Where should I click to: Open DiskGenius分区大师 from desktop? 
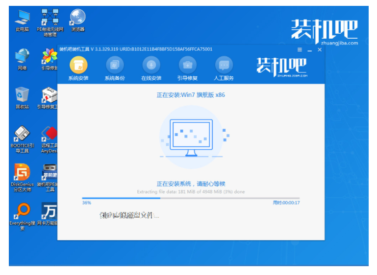coord(22,173)
